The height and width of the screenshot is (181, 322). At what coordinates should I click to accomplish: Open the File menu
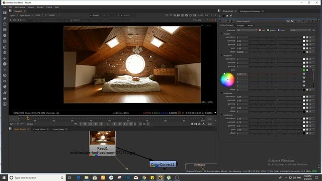(5, 7)
